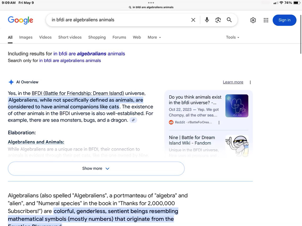Open AI Overview three-dot options menu
This screenshot has width=302, height=226.
click(250, 83)
